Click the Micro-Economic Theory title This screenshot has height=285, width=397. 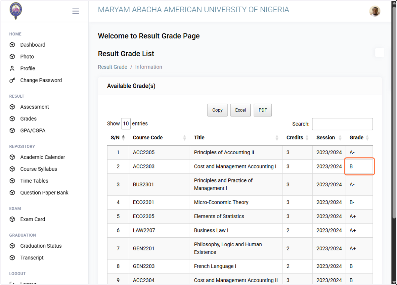221,202
